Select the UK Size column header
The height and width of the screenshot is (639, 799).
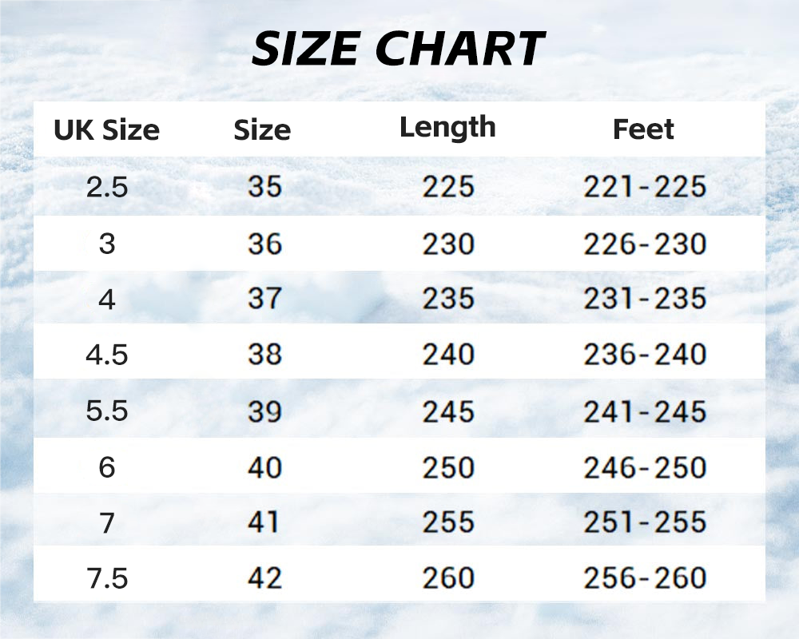click(106, 130)
